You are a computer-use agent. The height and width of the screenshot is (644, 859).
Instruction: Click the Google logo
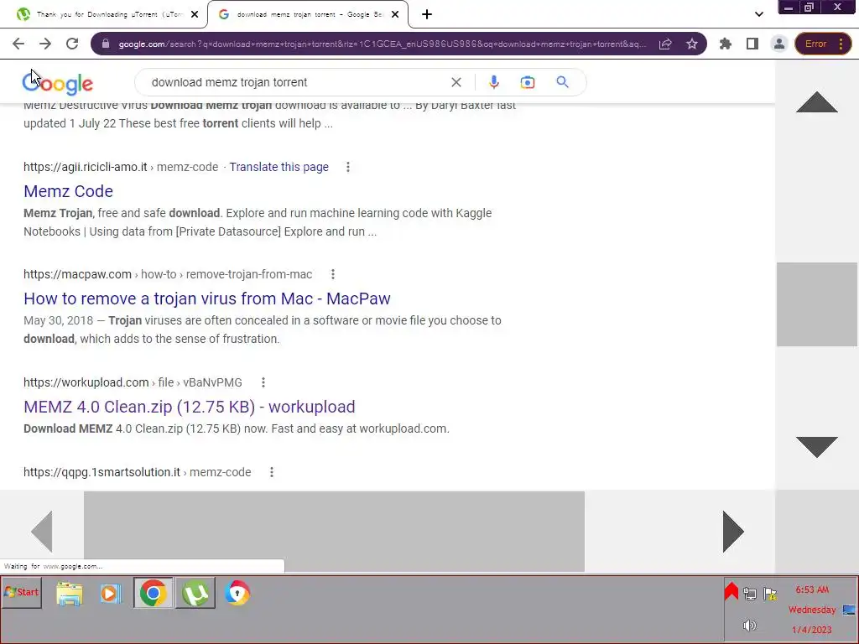click(x=58, y=83)
